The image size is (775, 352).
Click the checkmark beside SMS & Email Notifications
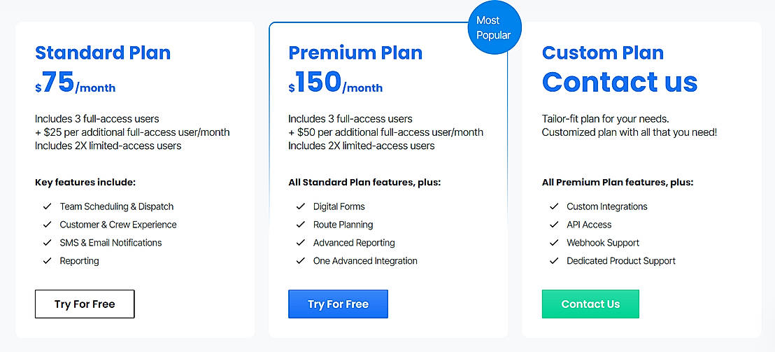(48, 243)
